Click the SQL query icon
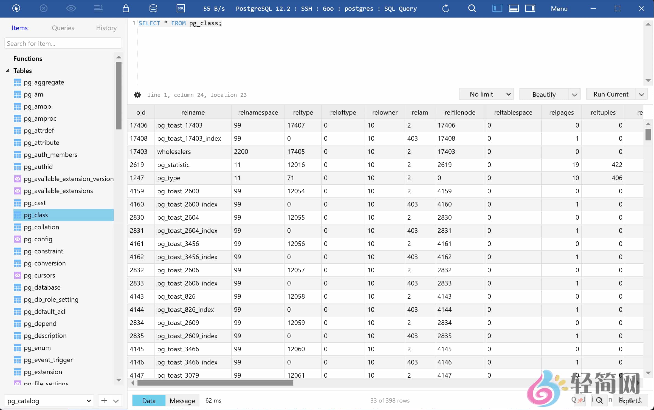The width and height of the screenshot is (654, 410). click(181, 9)
